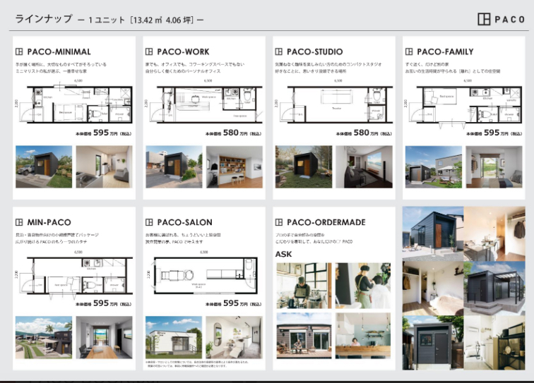Click the PACO logo icon at top right
534x383 pixels.
[484, 19]
